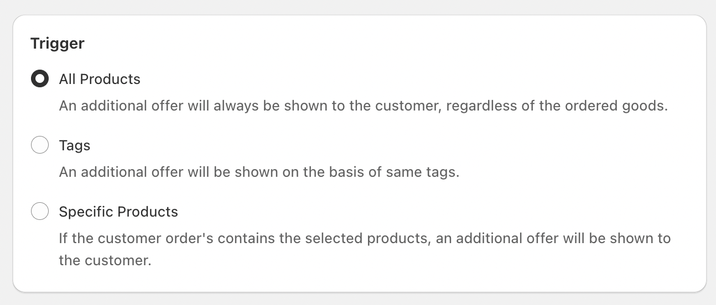Choose the Tags radio button

coord(39,145)
